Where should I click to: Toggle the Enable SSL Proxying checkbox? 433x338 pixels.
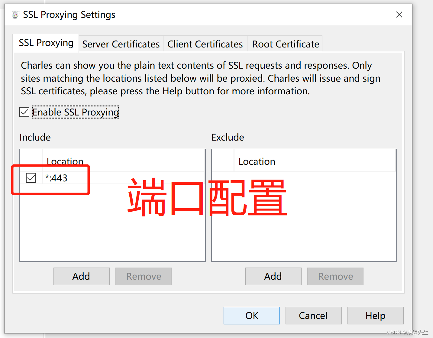pyautogui.click(x=24, y=112)
